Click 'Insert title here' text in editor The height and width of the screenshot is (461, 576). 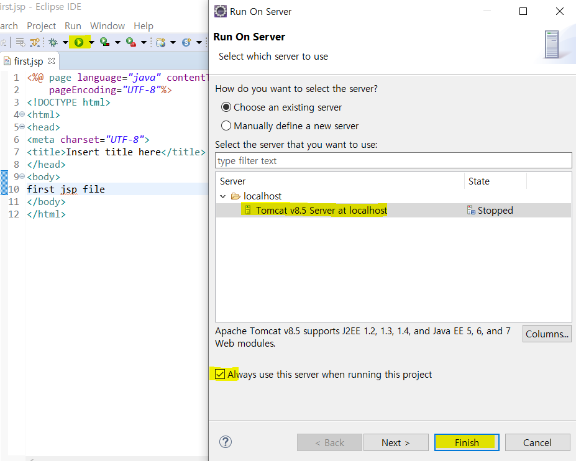point(114,152)
